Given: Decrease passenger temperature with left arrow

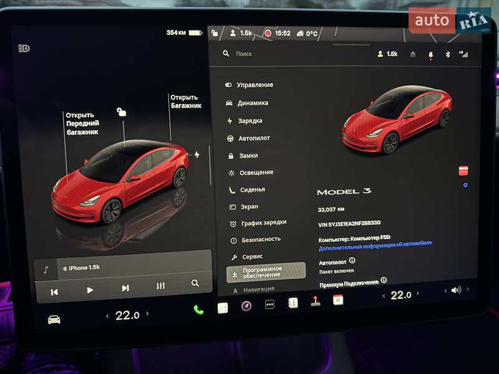Looking at the screenshot, I should [384, 296].
